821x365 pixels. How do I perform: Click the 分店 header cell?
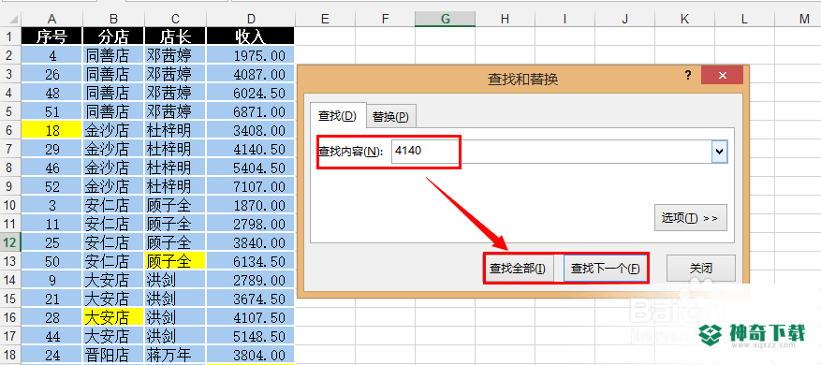click(x=113, y=36)
